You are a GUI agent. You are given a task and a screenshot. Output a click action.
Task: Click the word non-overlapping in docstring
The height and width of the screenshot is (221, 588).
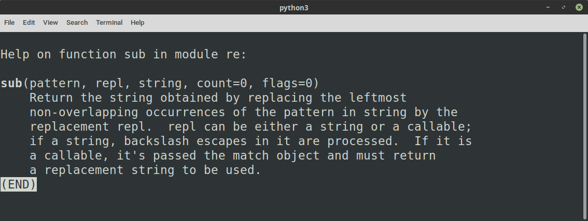(84, 113)
